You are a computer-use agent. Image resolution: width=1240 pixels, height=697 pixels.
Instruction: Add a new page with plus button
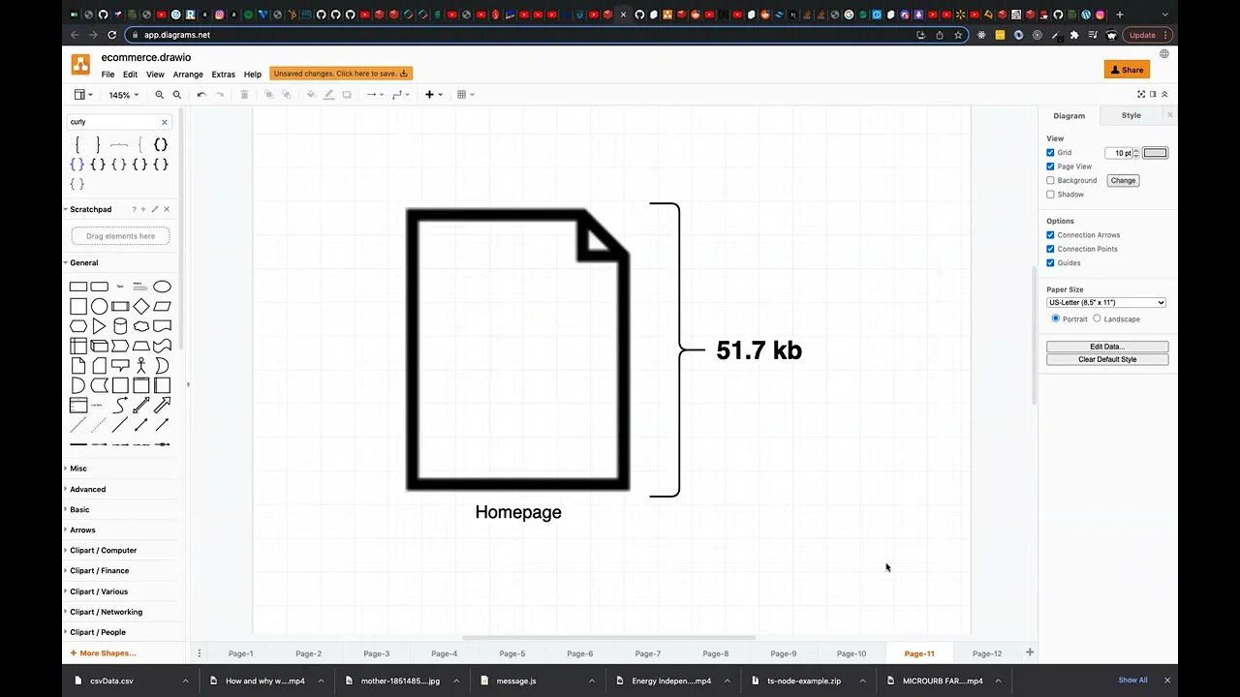point(1030,652)
